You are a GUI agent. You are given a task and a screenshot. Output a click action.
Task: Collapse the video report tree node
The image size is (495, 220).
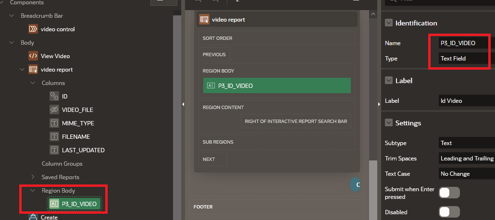[x=22, y=70]
